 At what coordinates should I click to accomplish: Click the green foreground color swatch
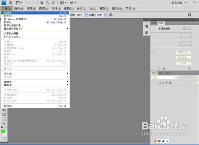point(3,131)
